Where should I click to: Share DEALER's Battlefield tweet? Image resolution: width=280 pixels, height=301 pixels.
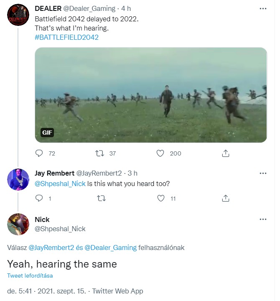[226, 153]
